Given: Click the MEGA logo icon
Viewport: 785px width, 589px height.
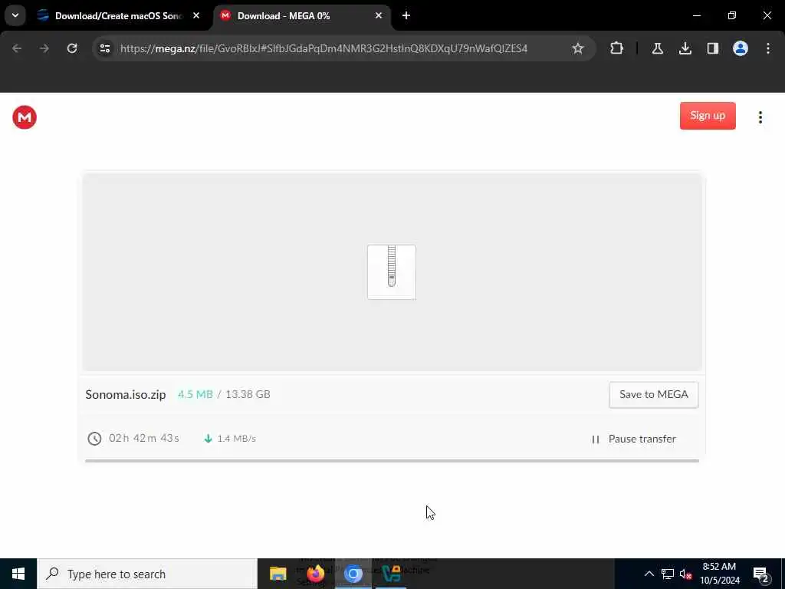Looking at the screenshot, I should 25,117.
